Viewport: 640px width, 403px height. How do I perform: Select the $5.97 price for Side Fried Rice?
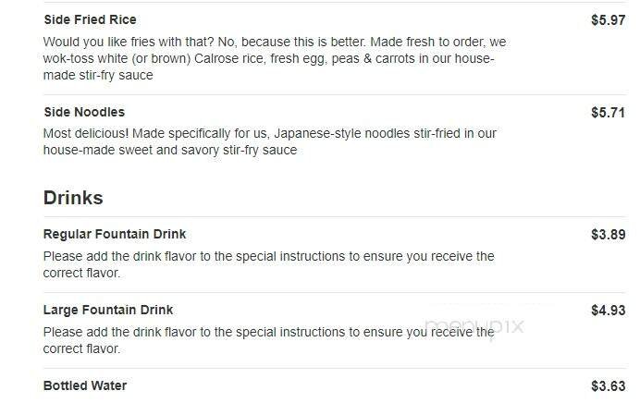(608, 19)
